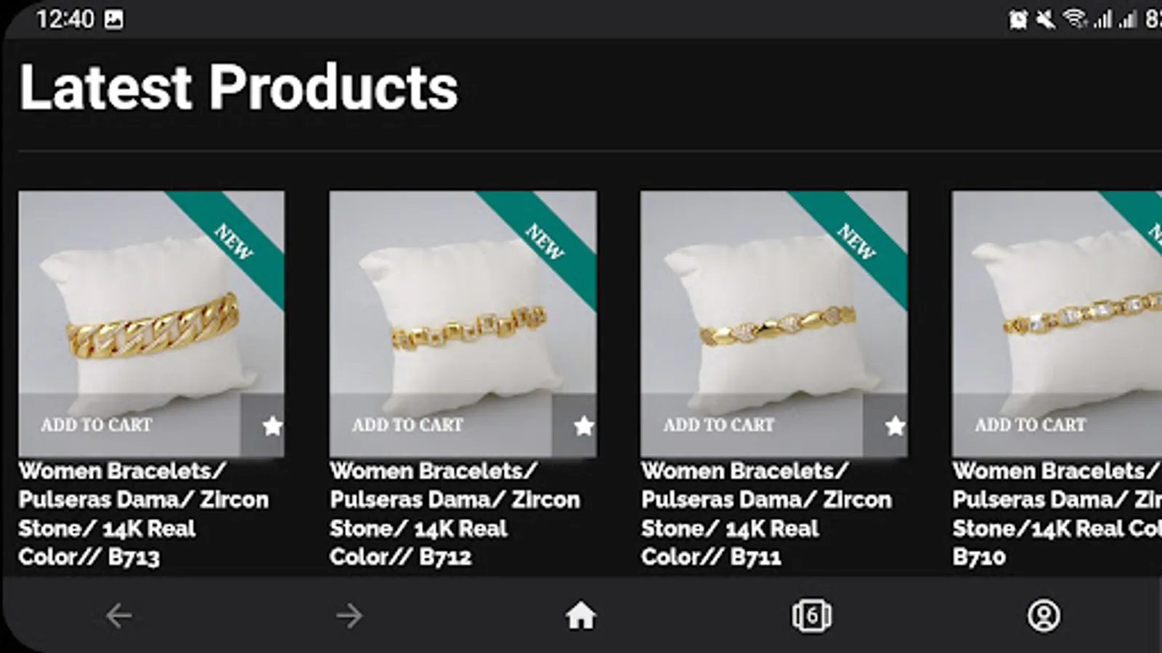Open the B712 product title link
The width and height of the screenshot is (1162, 653).
tap(455, 514)
